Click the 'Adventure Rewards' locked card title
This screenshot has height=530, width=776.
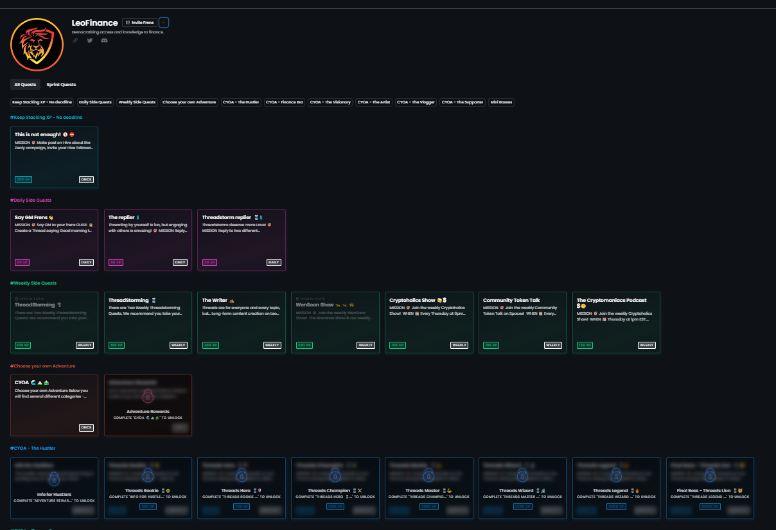(x=148, y=411)
